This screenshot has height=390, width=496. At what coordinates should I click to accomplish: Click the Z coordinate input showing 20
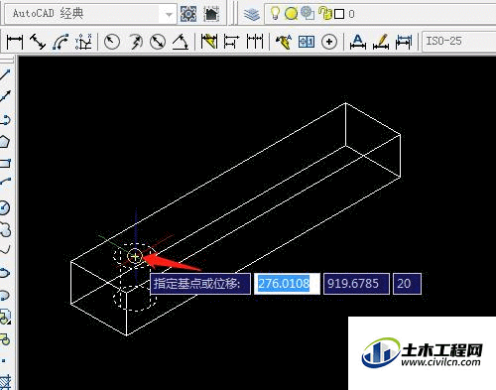(407, 284)
